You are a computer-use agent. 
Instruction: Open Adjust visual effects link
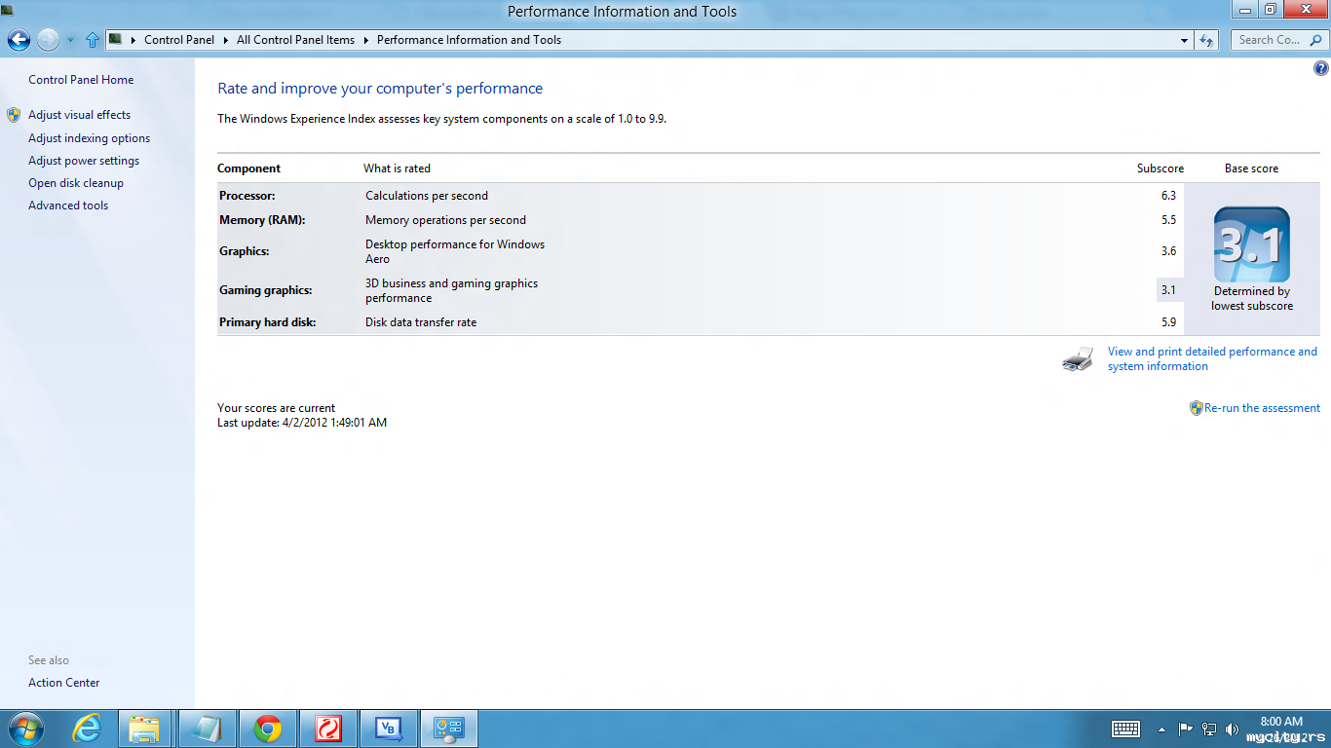79,115
